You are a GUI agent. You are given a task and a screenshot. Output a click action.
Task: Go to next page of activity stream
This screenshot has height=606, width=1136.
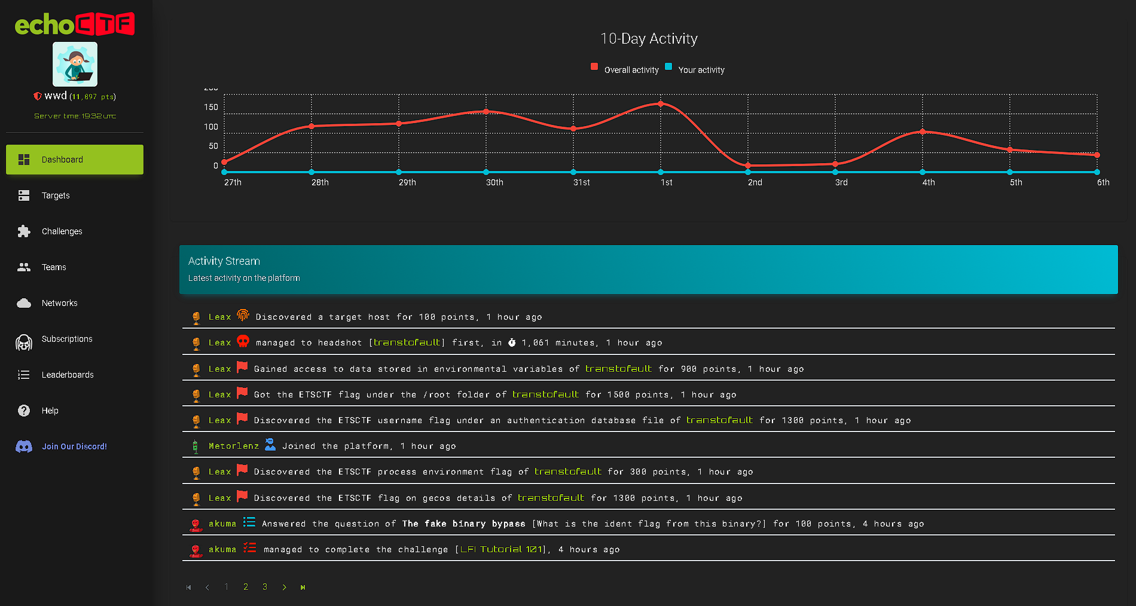tap(284, 587)
